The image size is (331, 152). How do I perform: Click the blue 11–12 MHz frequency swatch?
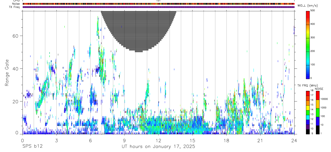point(308,122)
